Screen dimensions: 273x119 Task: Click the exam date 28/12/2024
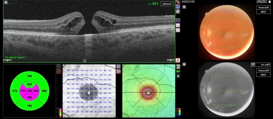(x=188, y=2)
